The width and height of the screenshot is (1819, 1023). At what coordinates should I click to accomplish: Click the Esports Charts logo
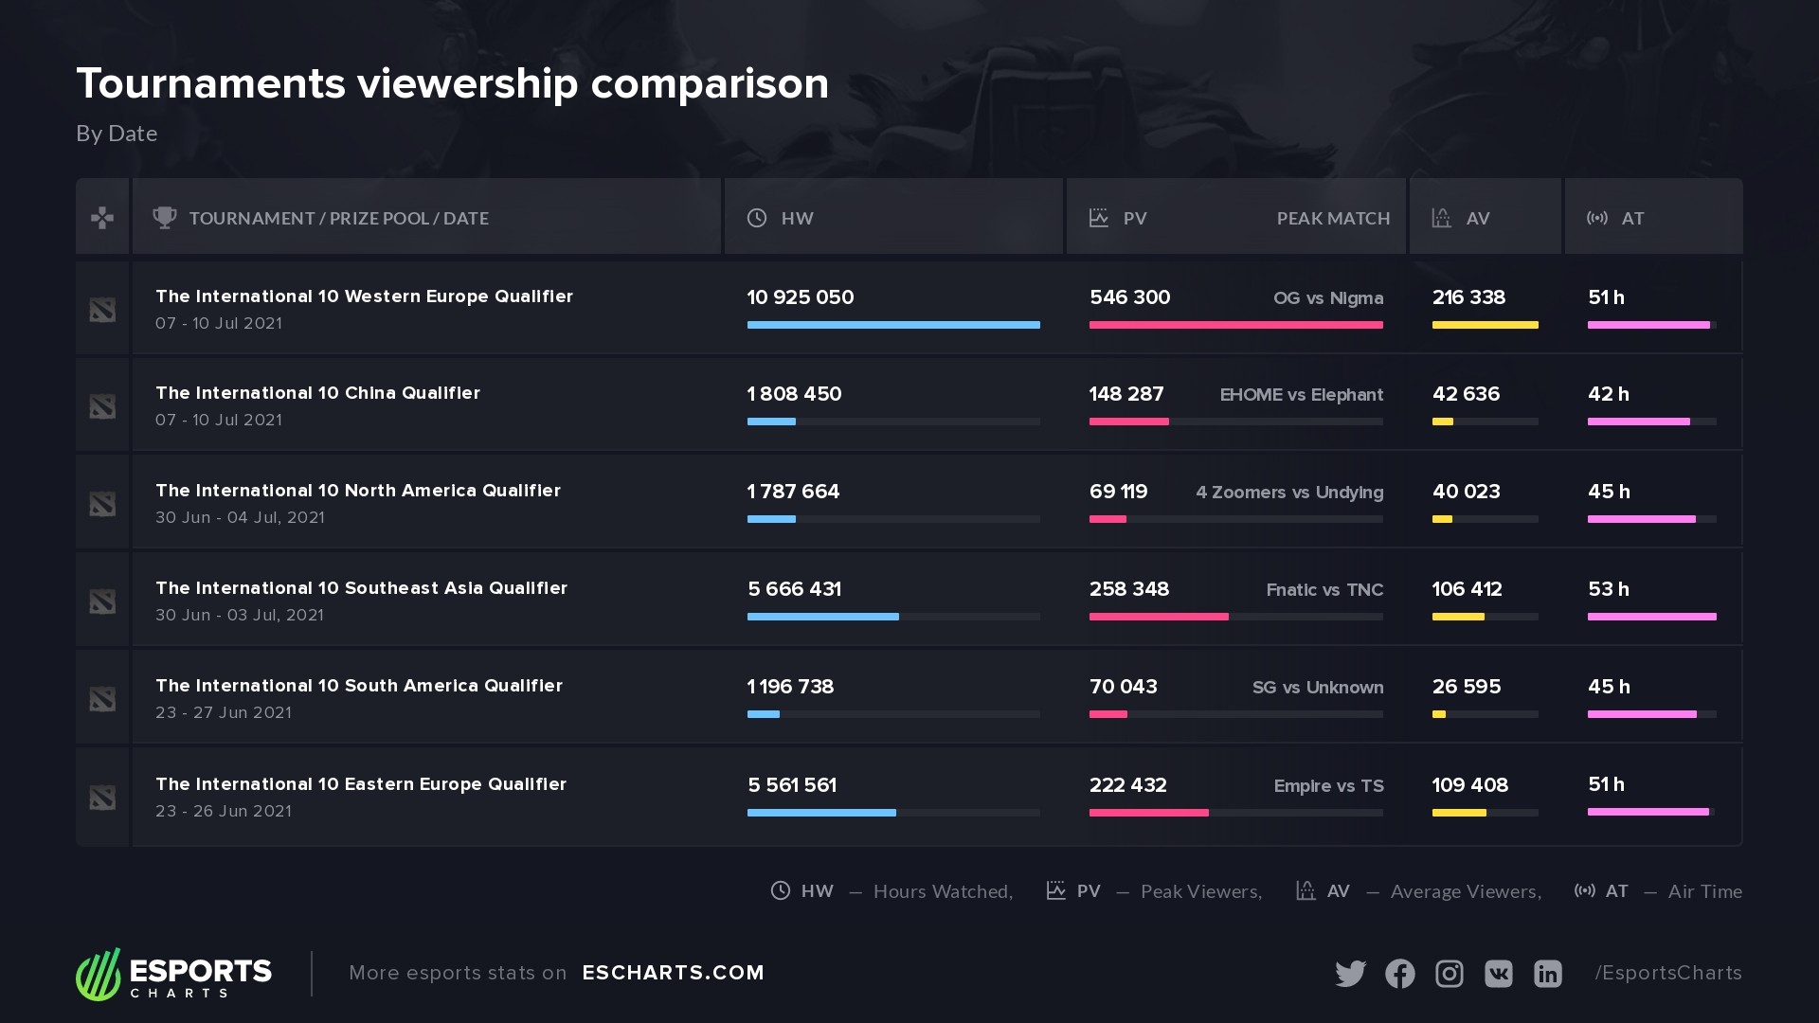(x=174, y=974)
